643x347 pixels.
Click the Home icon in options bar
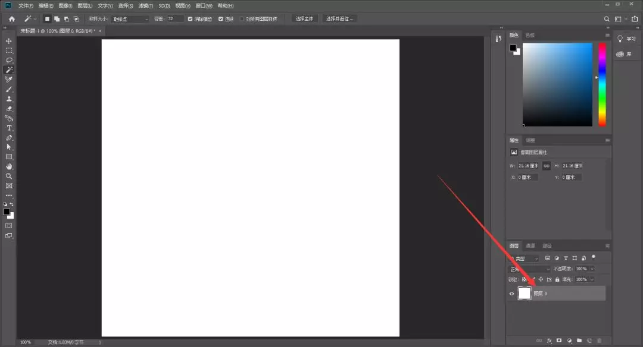[x=11, y=19]
